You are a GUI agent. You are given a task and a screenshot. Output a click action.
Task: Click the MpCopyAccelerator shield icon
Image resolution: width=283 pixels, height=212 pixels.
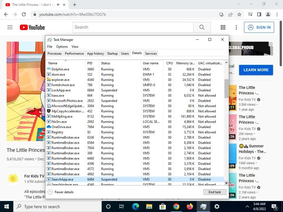(49, 111)
